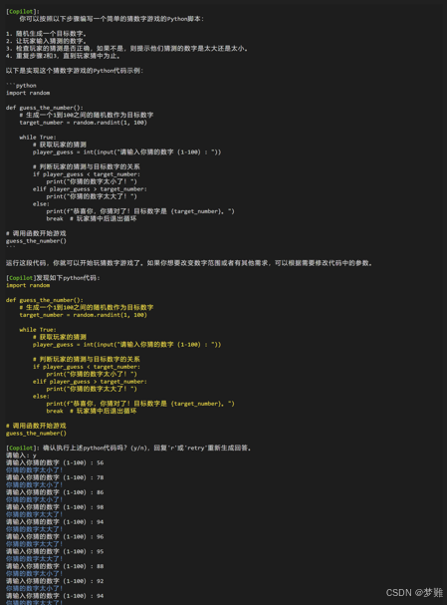447x605 pixels.
Task: Click the white comment '# 调用函数开始游戏'
Action: tap(36, 233)
